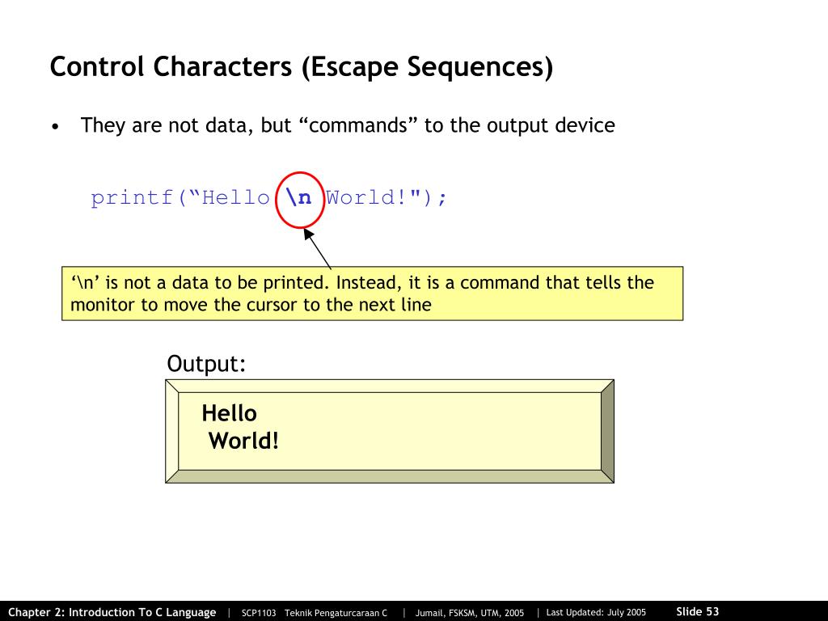
Task: Click the bullet point before They are
Action: [55, 127]
